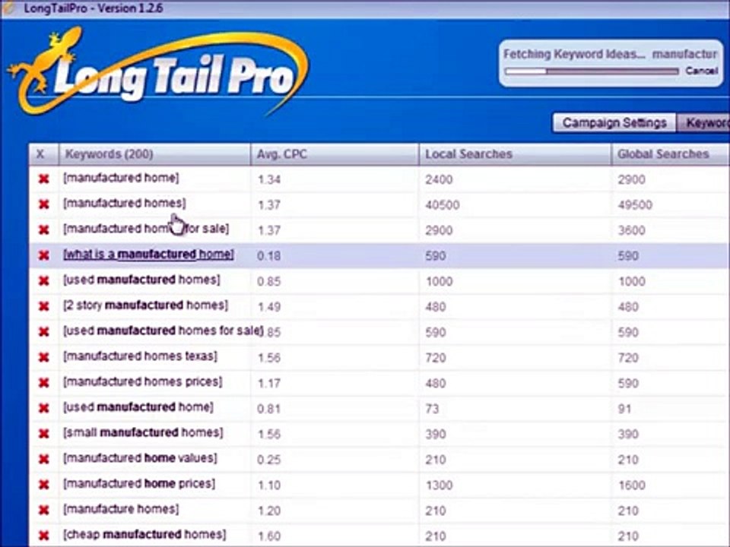
Task: Click the Long Tail Pro gecko logo
Action: pos(158,70)
